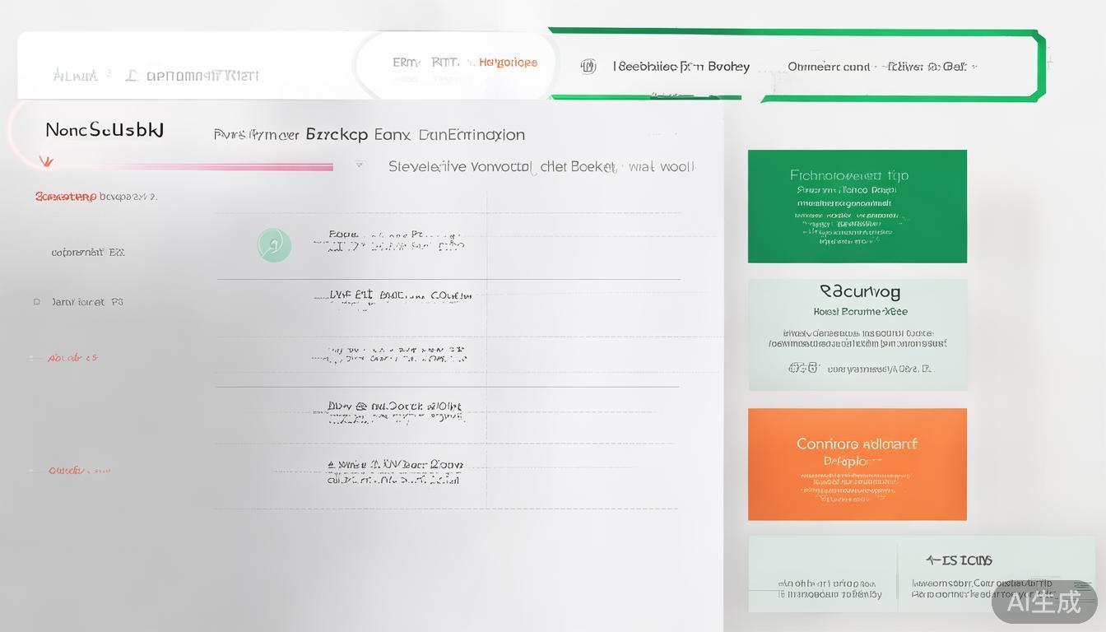Click the 'NoncSeUsbkJ' heading
1106x632 pixels.
[105, 130]
